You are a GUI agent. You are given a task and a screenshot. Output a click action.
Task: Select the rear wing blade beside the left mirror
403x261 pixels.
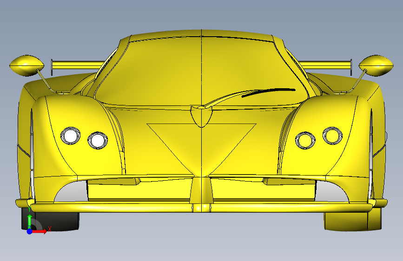pos(79,65)
